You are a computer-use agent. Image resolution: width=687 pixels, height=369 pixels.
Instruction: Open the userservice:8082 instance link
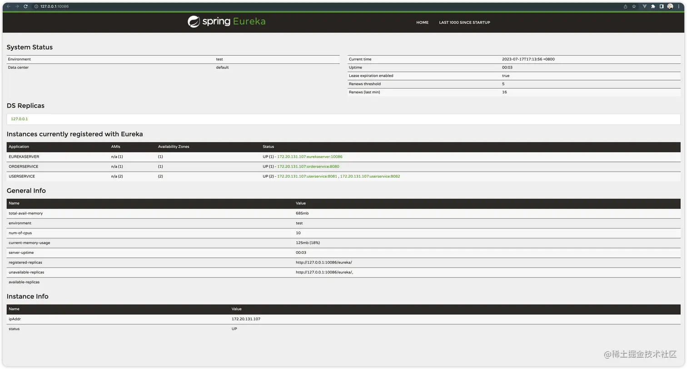coord(370,176)
